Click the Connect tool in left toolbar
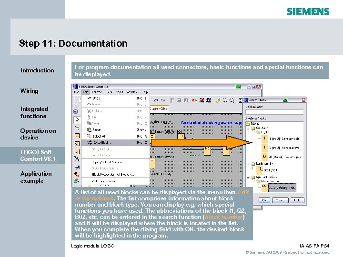The height and width of the screenshot is (257, 343). coord(77,128)
